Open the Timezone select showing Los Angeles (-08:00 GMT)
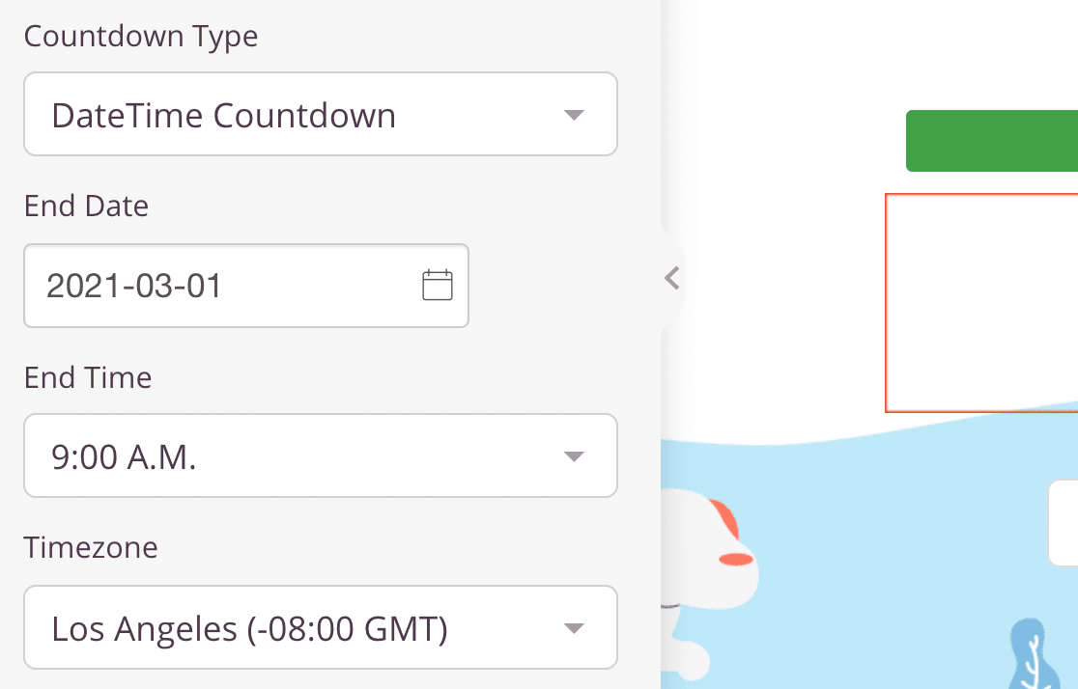Viewport: 1078px width, 689px height. [321, 627]
